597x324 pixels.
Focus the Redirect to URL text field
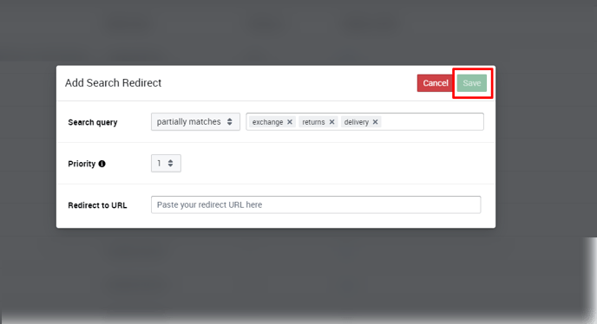pos(316,204)
